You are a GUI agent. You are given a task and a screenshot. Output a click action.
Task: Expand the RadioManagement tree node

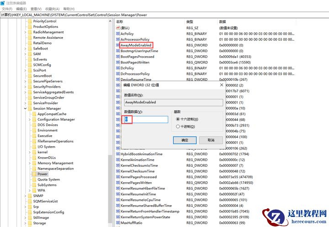pos(25,32)
